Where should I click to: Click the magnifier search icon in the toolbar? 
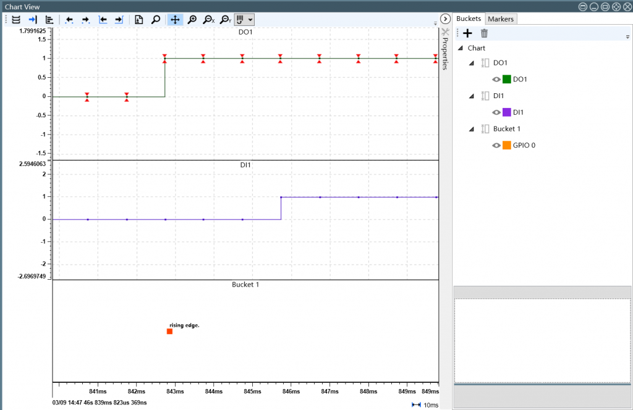(x=156, y=19)
